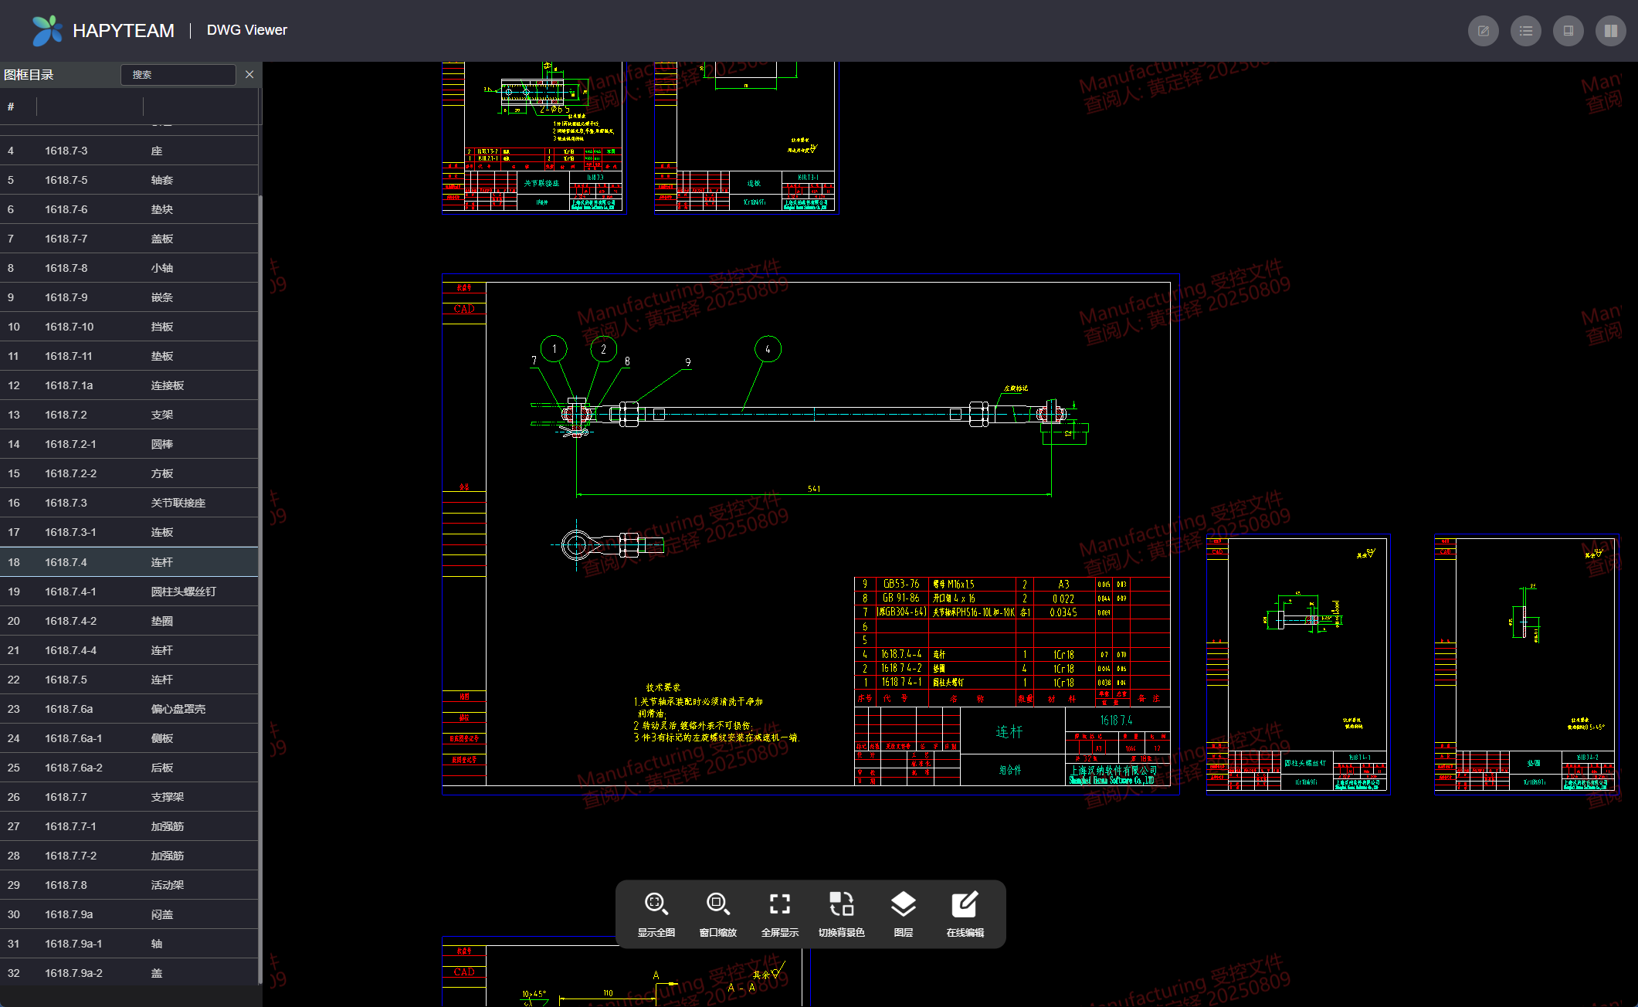The height and width of the screenshot is (1007, 1638).
Task: Click the 圆柱头螺丝钉 drawing thumbnail on right
Action: 1298,664
